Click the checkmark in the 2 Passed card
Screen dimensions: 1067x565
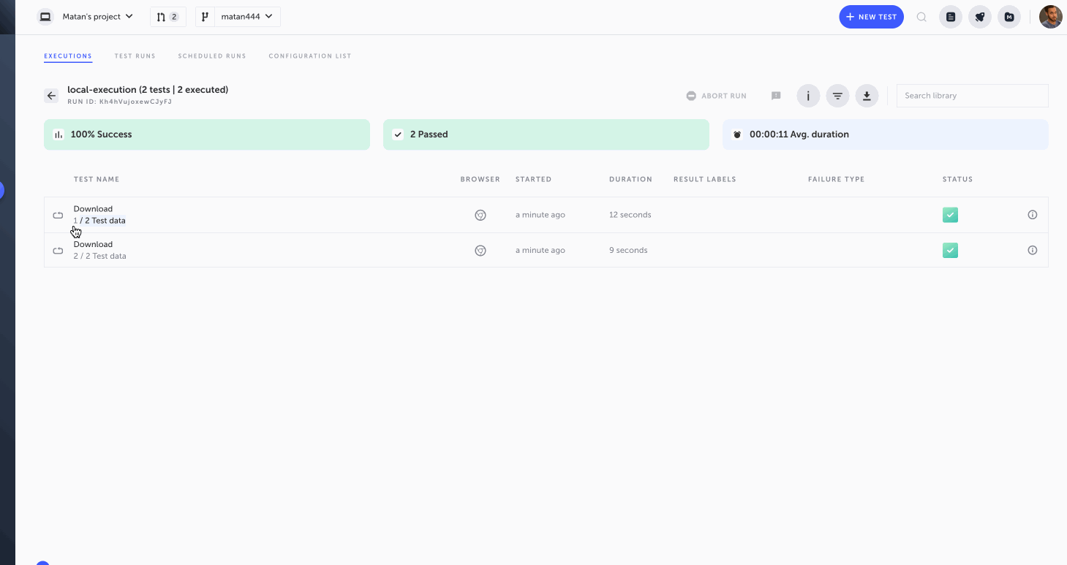coord(398,134)
